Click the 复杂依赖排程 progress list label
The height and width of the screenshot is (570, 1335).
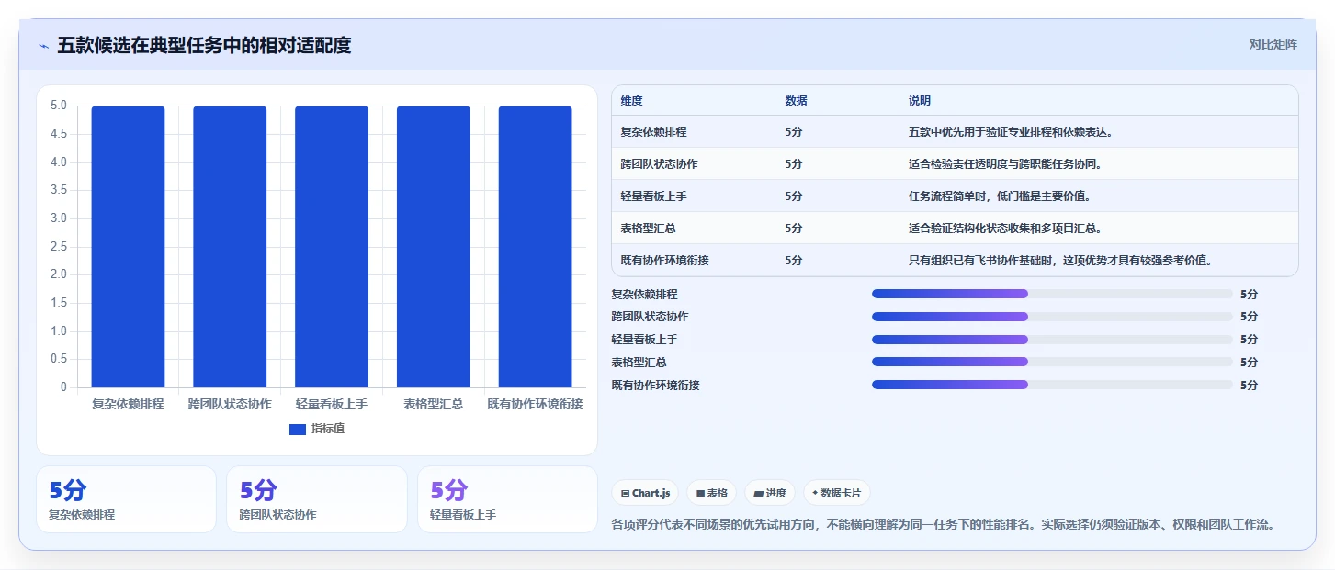644,295
